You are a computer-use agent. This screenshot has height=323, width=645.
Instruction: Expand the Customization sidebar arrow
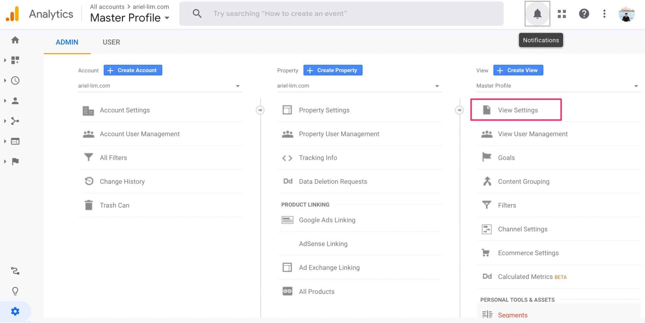5,60
